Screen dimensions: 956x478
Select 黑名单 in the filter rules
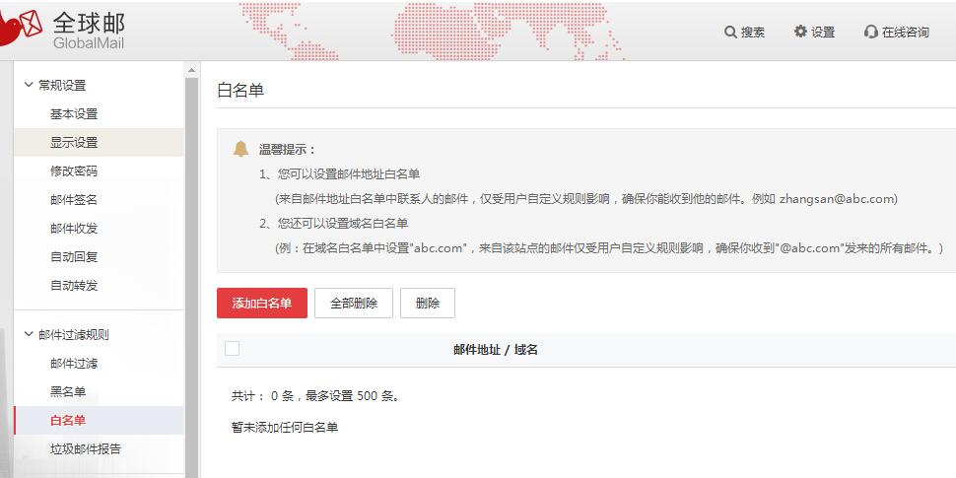point(68,392)
